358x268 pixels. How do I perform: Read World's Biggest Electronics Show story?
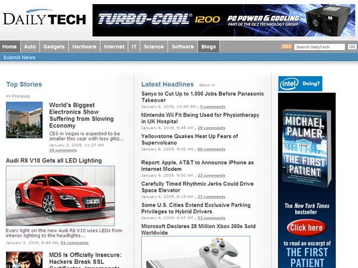click(x=82, y=116)
